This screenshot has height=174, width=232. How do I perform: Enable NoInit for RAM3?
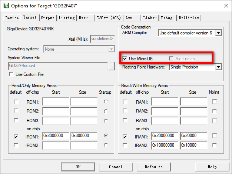[215, 121]
